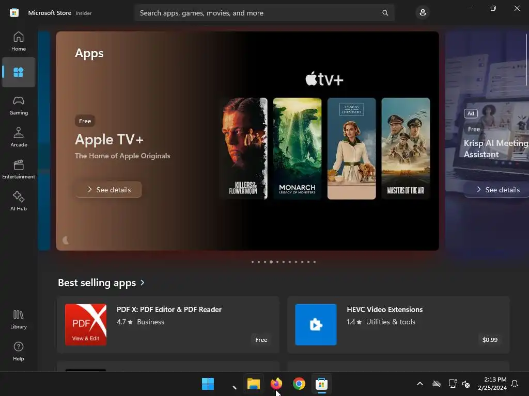Open the Best selling apps heading
Image resolution: width=529 pixels, height=396 pixels.
coord(97,283)
